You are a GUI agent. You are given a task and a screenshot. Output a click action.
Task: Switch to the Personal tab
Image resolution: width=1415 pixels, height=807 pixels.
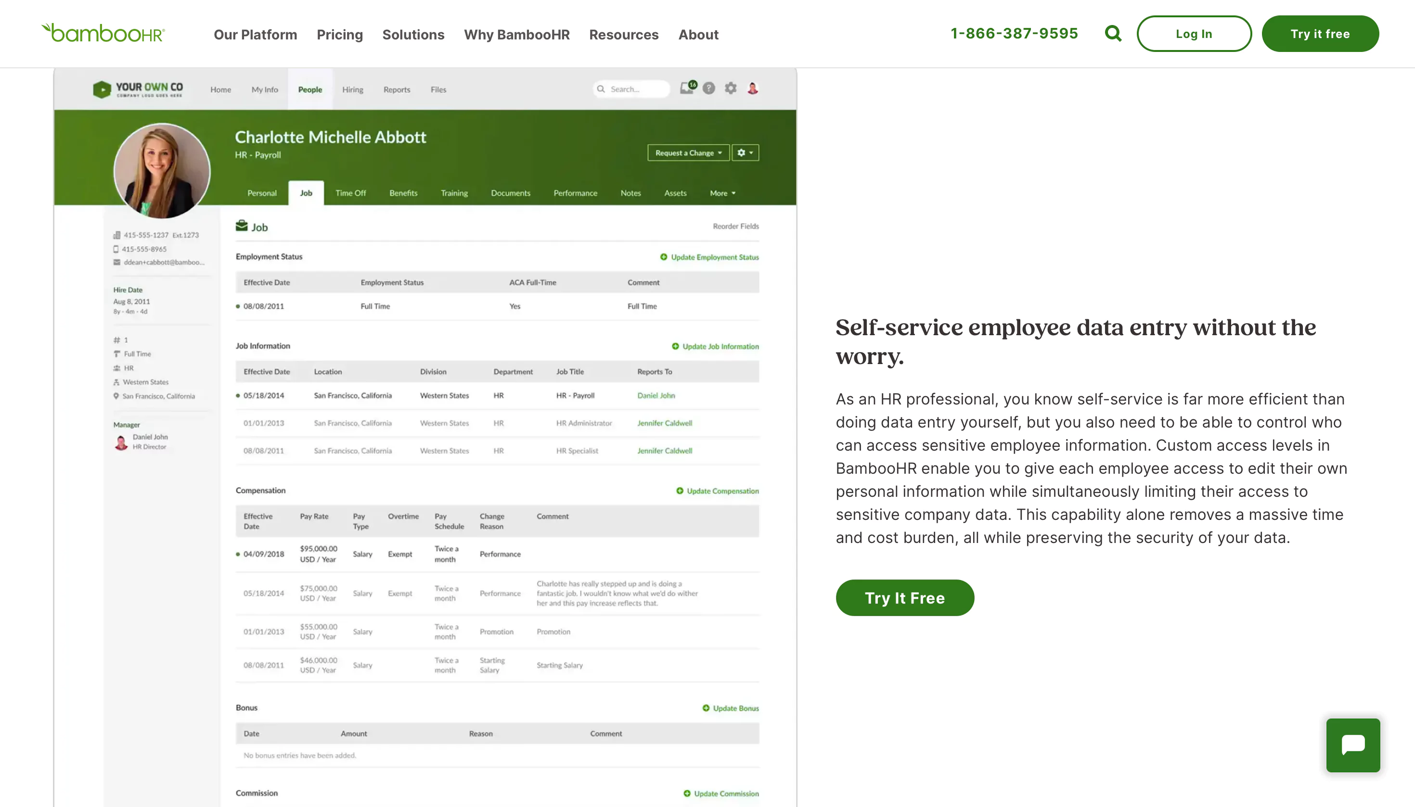262,193
